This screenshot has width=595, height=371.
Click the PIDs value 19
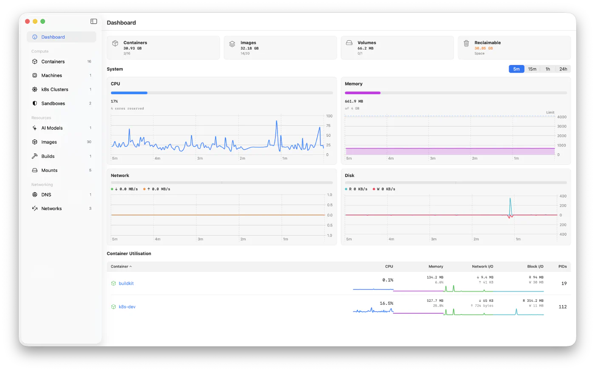point(564,284)
